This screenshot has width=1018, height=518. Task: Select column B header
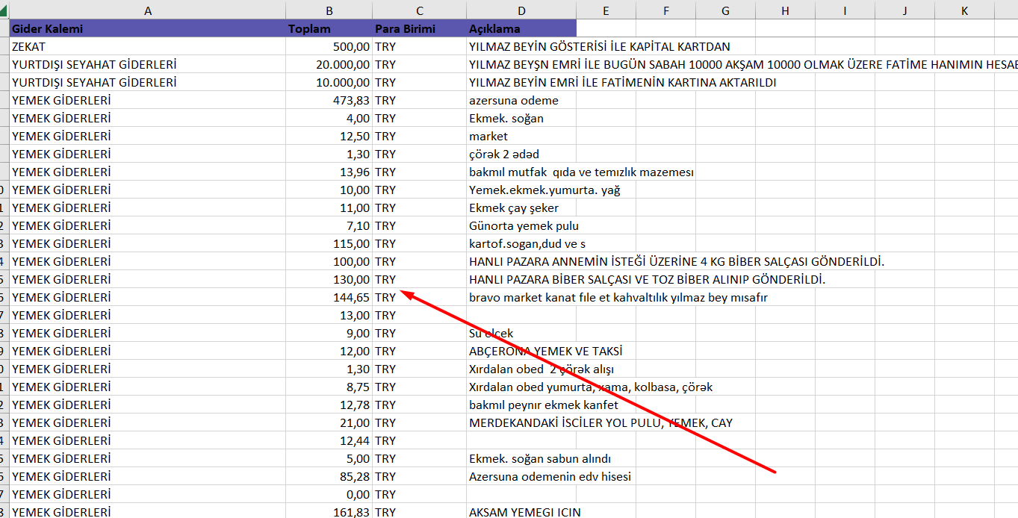pyautogui.click(x=329, y=10)
